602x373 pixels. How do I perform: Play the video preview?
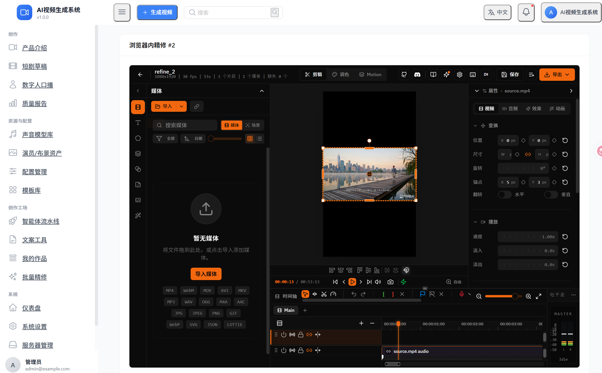tap(352, 282)
